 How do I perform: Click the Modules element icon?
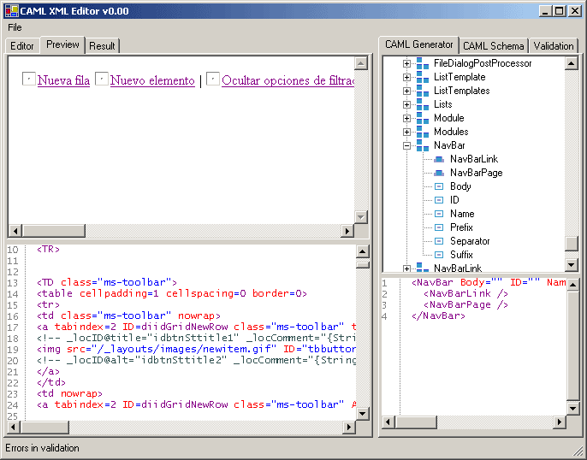tap(423, 132)
